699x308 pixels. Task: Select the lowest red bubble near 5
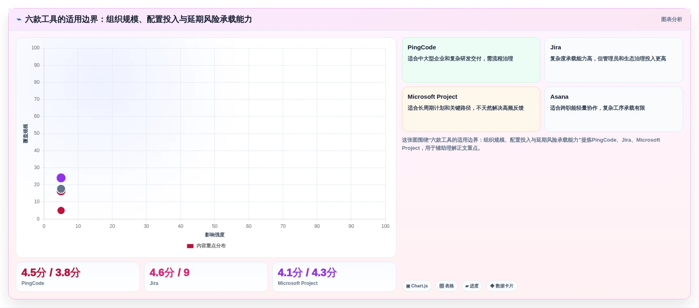(x=61, y=210)
